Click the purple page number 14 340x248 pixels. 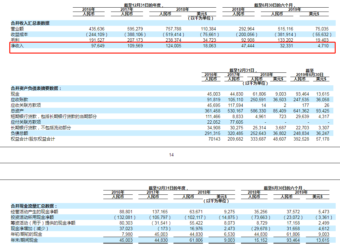coord(171,155)
